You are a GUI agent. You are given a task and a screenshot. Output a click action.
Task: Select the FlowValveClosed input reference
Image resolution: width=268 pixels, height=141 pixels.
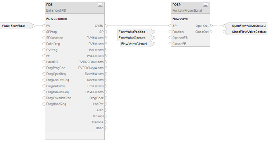point(137,44)
